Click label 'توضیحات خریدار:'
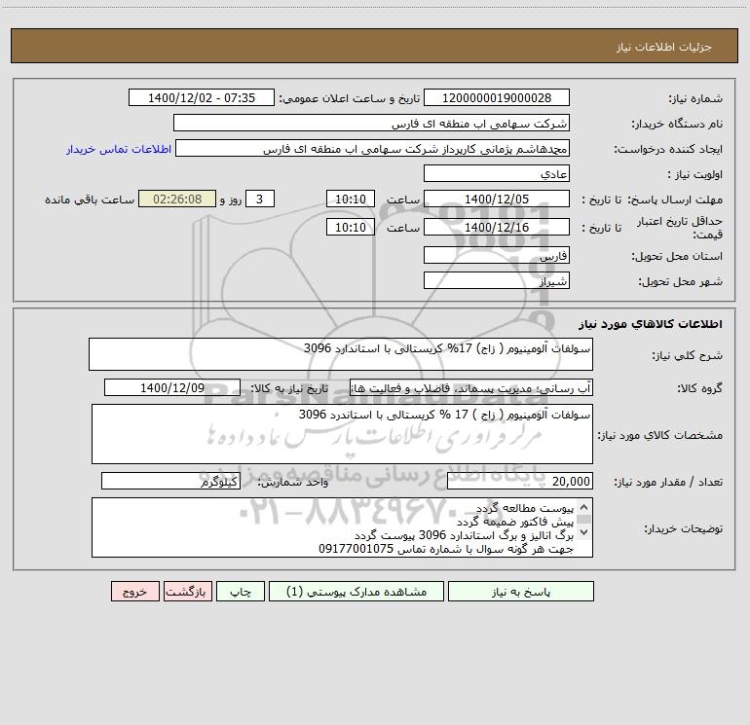This screenshot has width=750, height=725. (684, 528)
